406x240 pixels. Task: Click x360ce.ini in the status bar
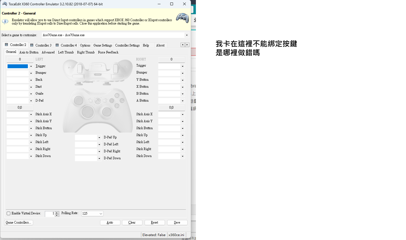tap(176, 235)
